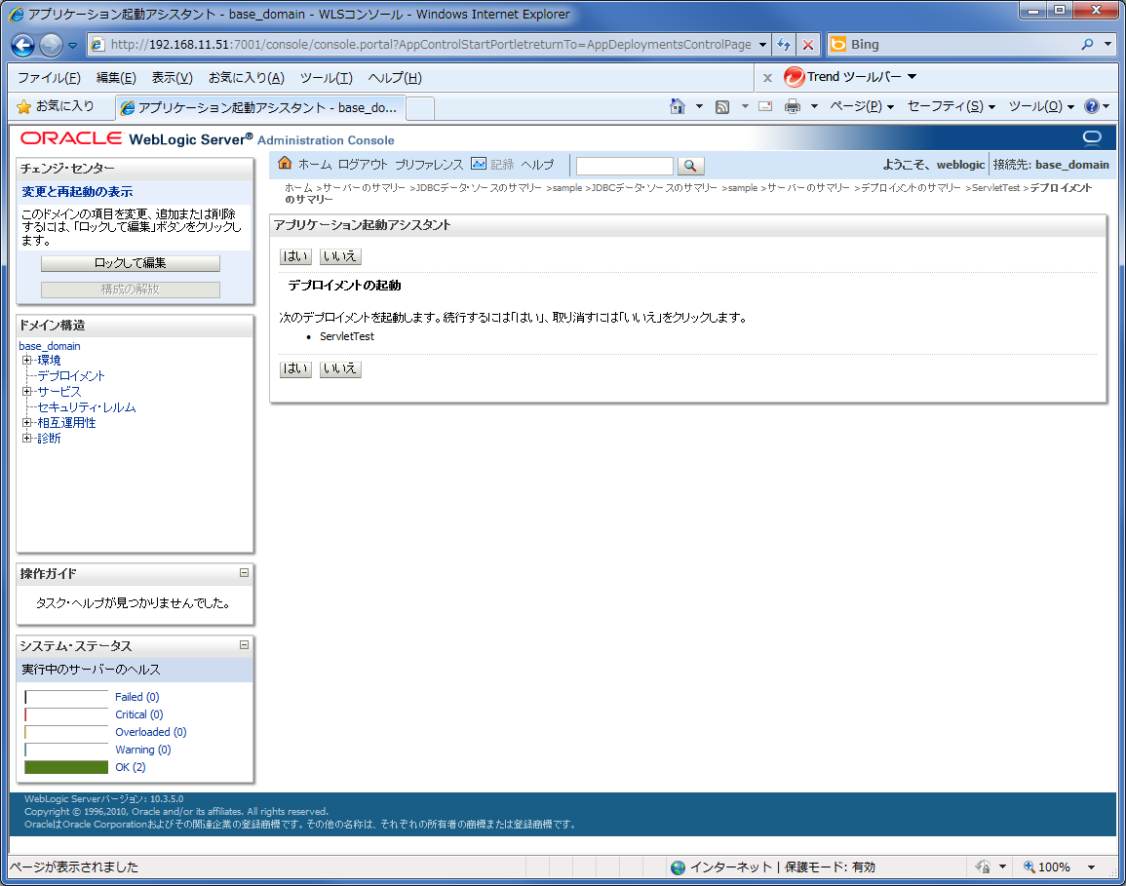Open the お気に入り(A) menu

pos(247,78)
